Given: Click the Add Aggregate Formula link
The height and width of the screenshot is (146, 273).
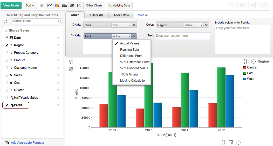Looking at the screenshot, I should [x=27, y=143].
